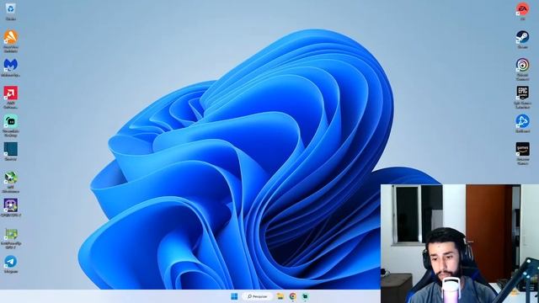Screen dimensions: 539x303
Task: Open the Streamlabs icon on the taskbar
Action: [305, 296]
